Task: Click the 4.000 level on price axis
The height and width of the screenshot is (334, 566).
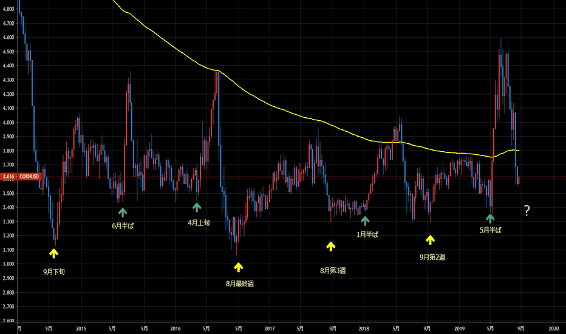Action: pos(9,122)
